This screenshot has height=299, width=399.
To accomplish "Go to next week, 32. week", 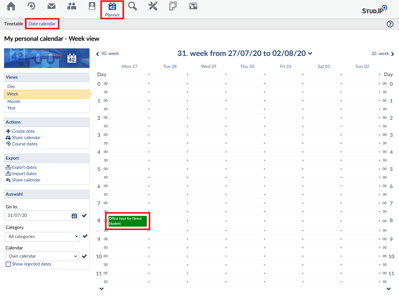I will click(383, 54).
